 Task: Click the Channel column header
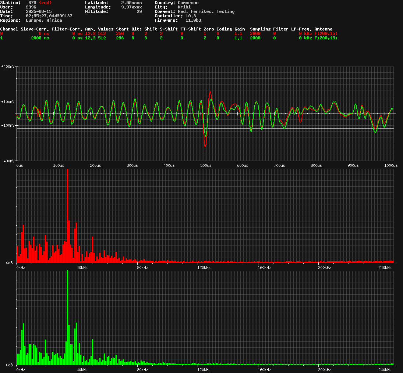click(x=9, y=29)
